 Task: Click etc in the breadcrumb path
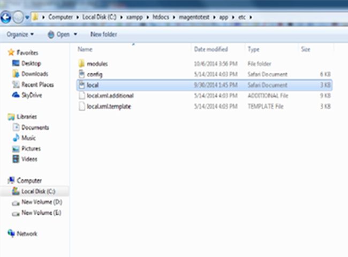click(241, 17)
